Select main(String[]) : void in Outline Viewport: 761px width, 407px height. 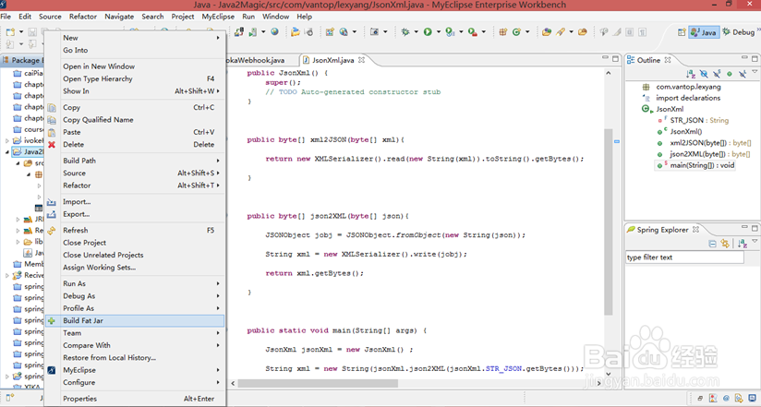(695, 165)
